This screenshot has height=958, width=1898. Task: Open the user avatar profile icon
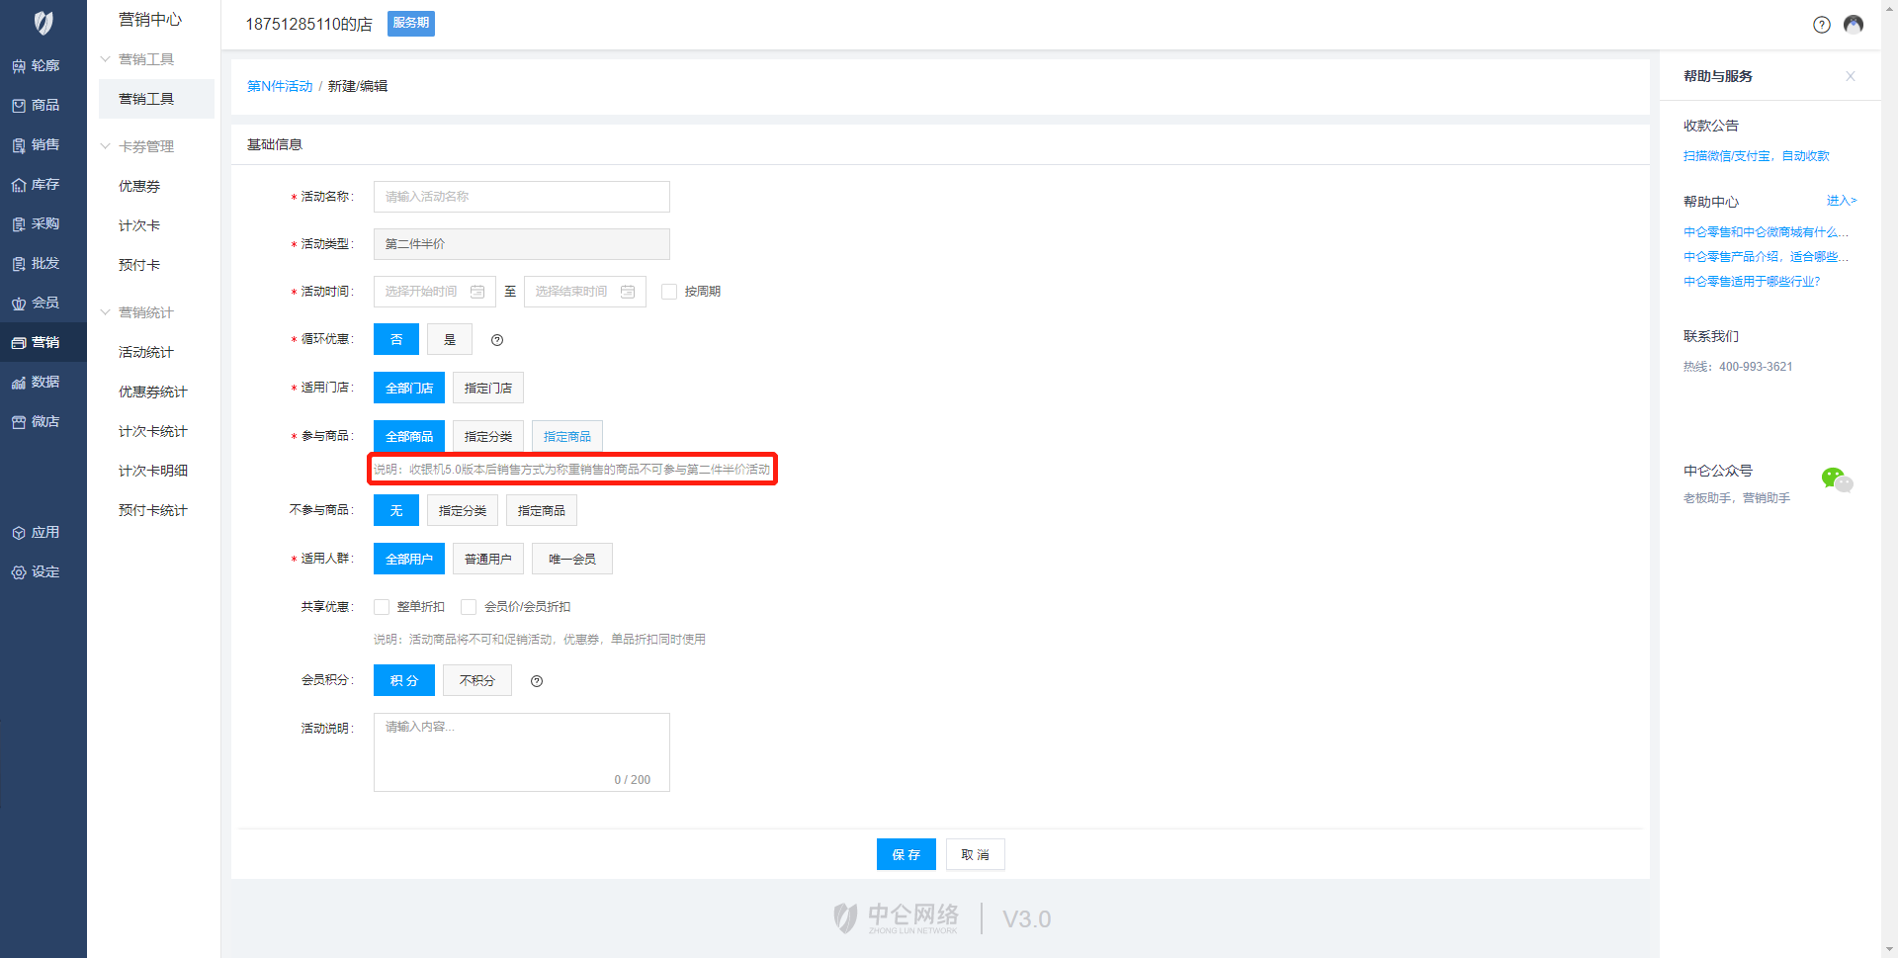(1854, 25)
